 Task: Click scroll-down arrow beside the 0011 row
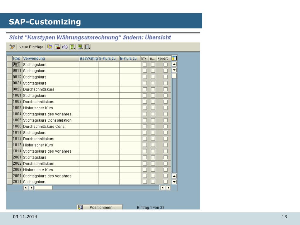point(174,70)
